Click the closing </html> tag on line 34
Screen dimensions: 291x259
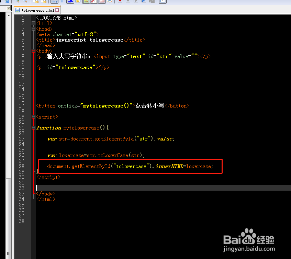[x=46, y=199]
